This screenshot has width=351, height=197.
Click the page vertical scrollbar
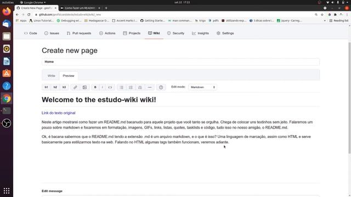[x=349, y=97]
